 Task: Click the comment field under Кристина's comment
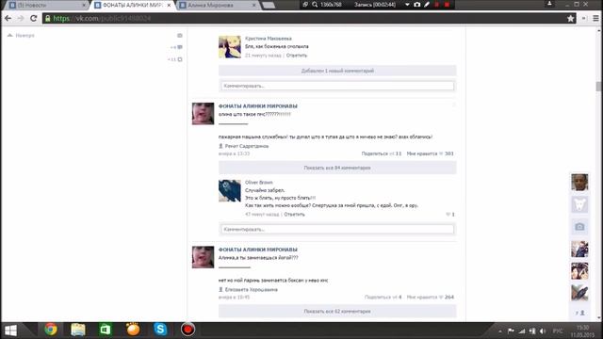337,86
